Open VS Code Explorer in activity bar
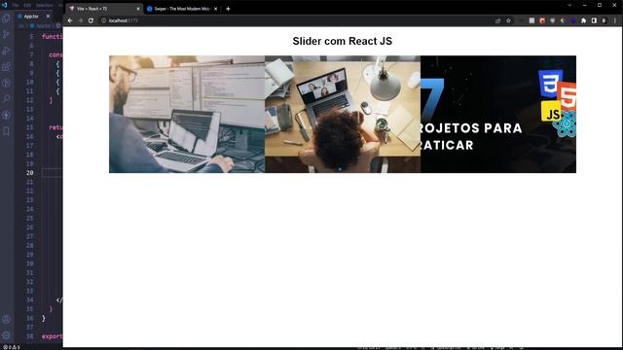The image size is (623, 350). [x=7, y=17]
